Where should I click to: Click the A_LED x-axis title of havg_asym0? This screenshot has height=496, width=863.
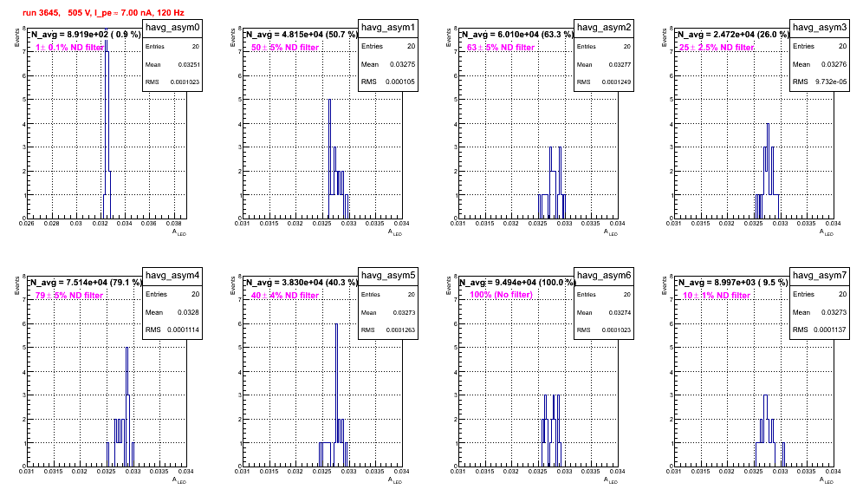tap(179, 232)
